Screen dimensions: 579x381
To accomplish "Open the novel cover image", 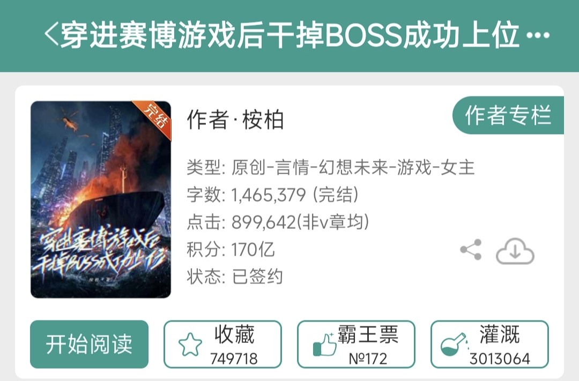I will click(x=101, y=199).
